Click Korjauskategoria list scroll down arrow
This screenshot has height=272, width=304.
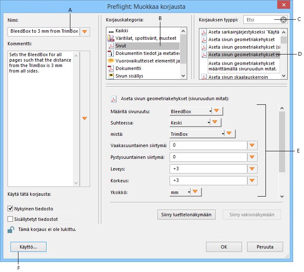[183, 76]
